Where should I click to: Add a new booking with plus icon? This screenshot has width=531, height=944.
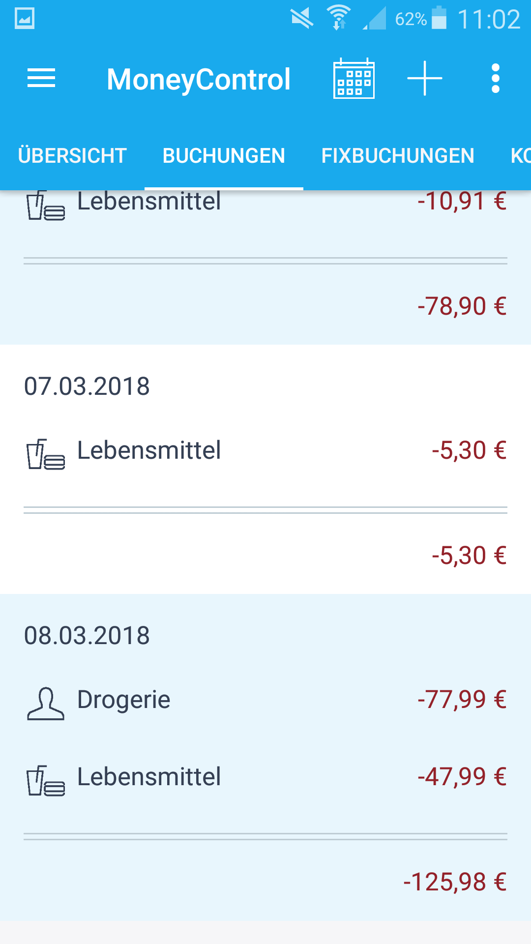(x=425, y=79)
